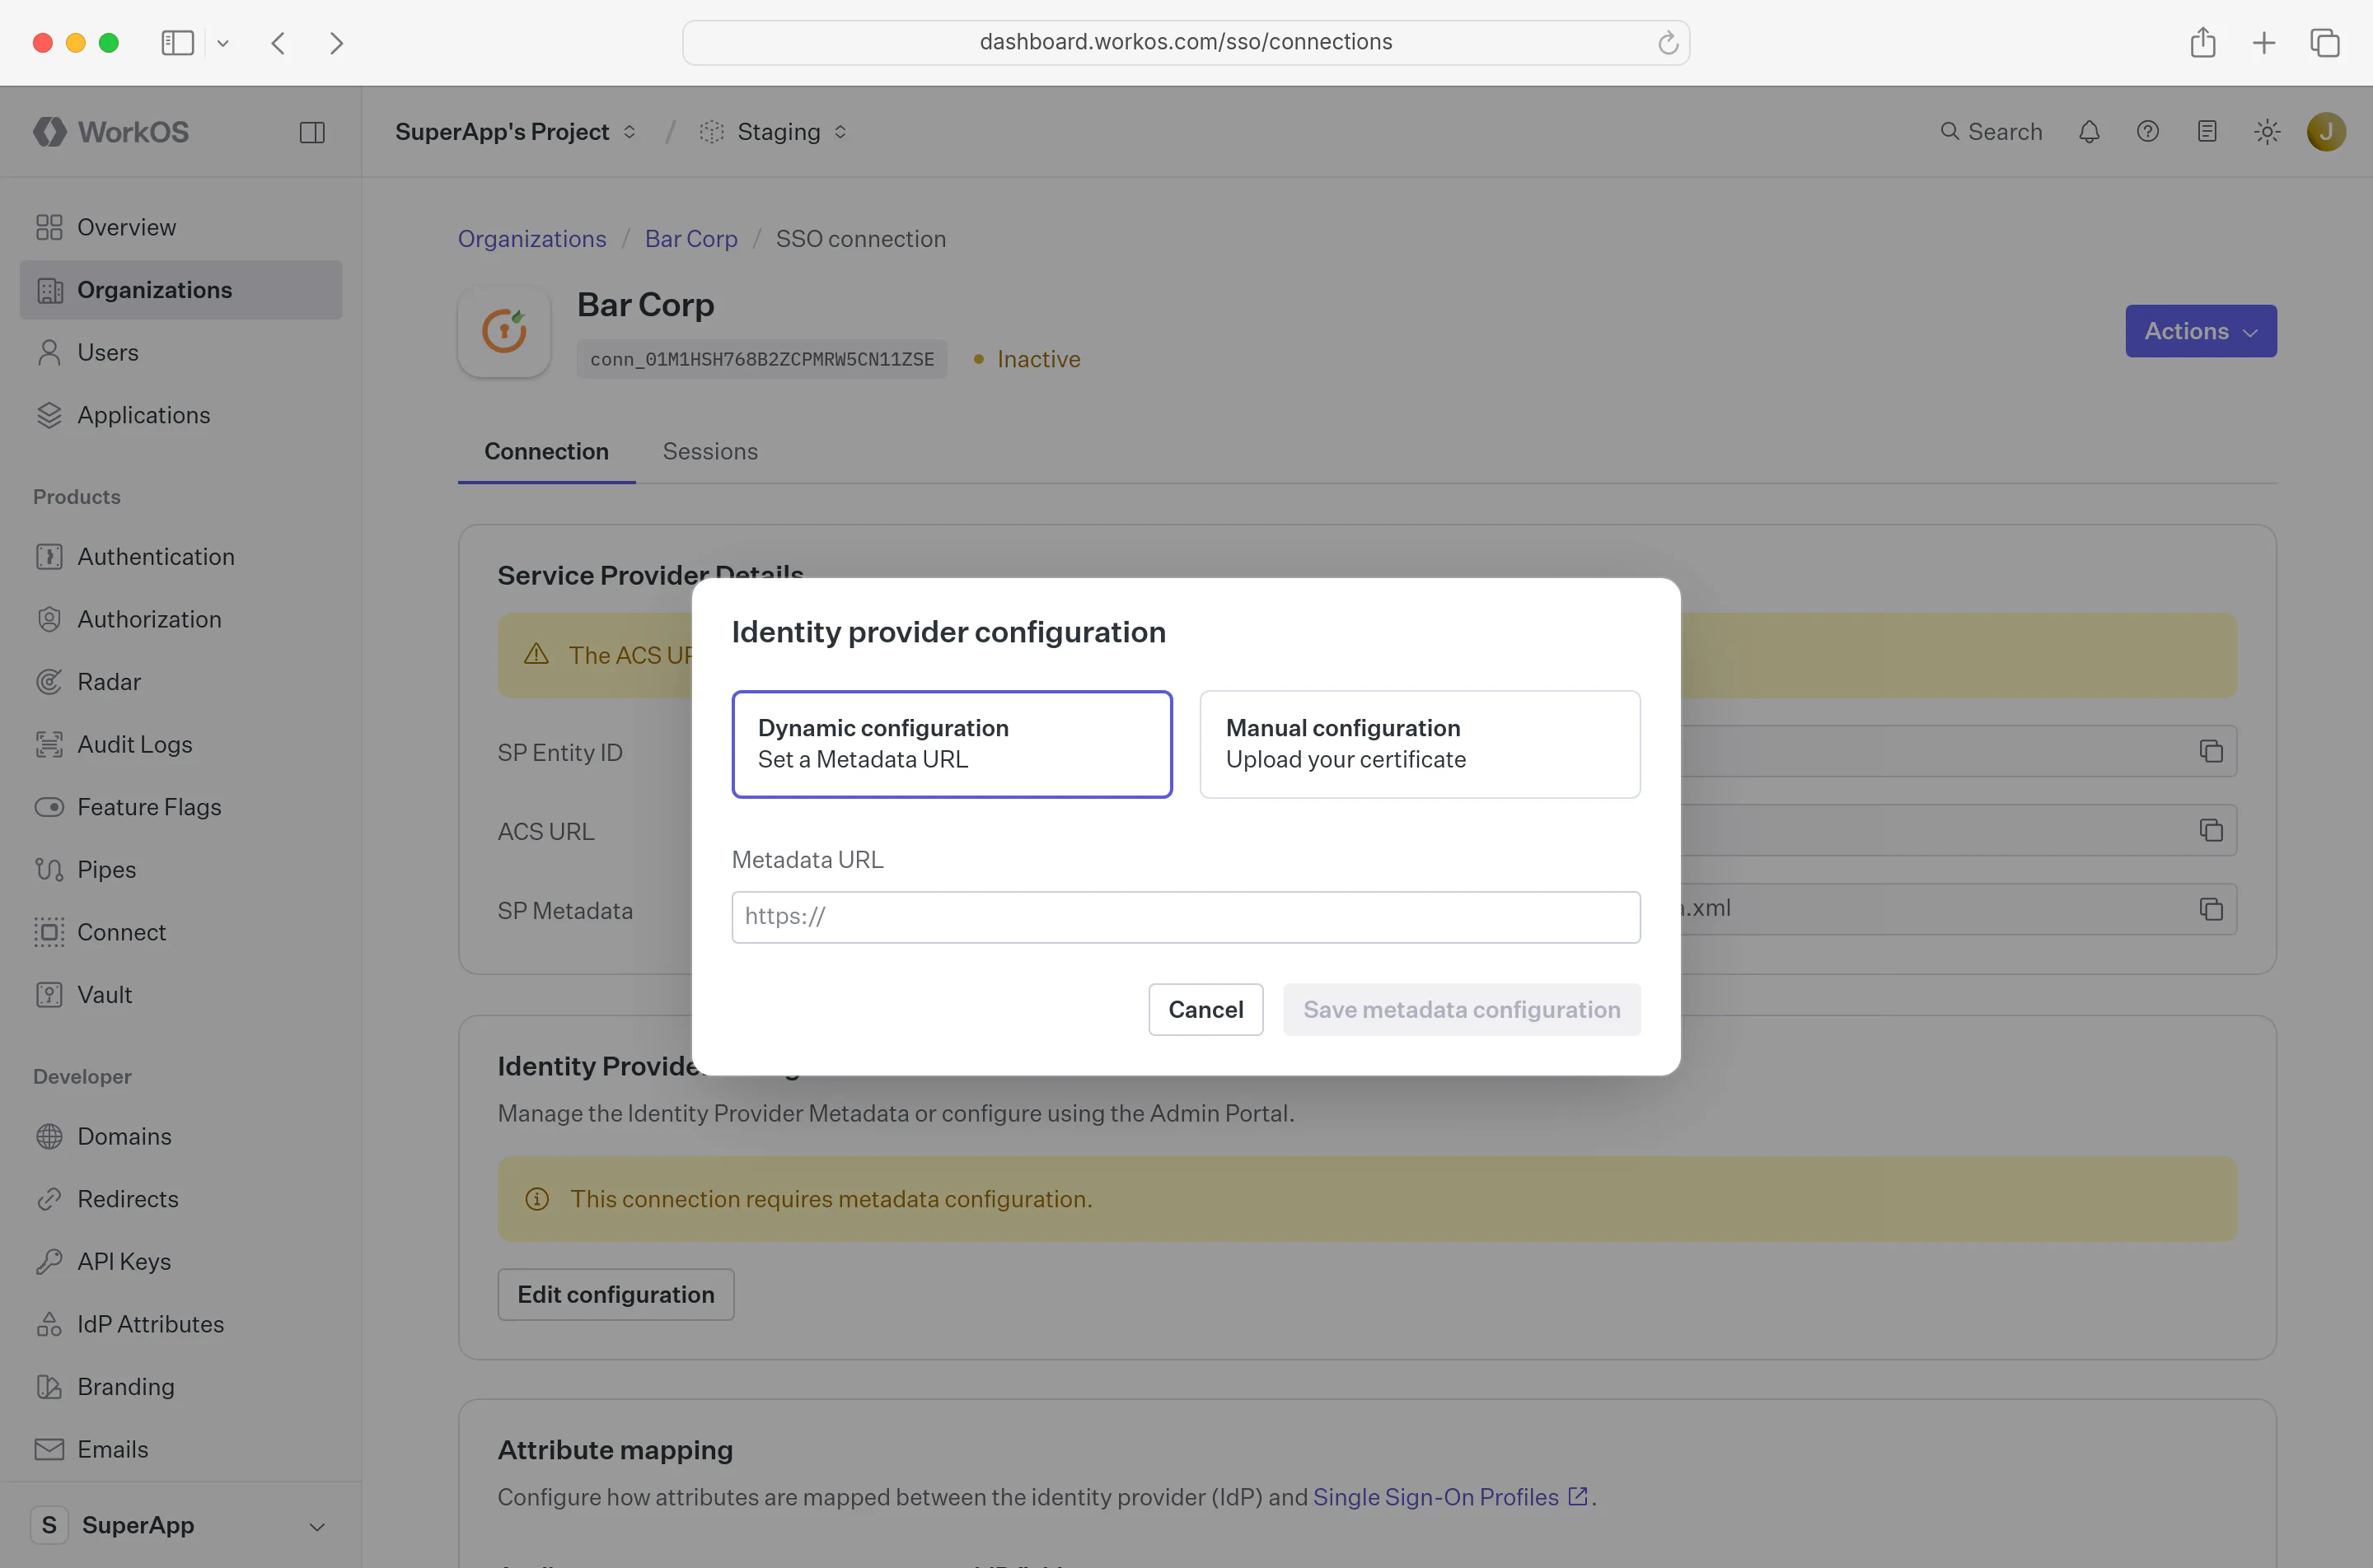Open the help question mark icon
2373x1568 pixels.
tap(2148, 132)
